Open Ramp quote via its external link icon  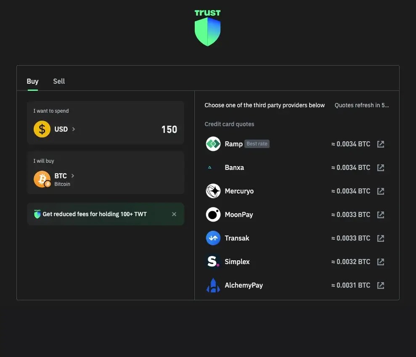pos(381,144)
